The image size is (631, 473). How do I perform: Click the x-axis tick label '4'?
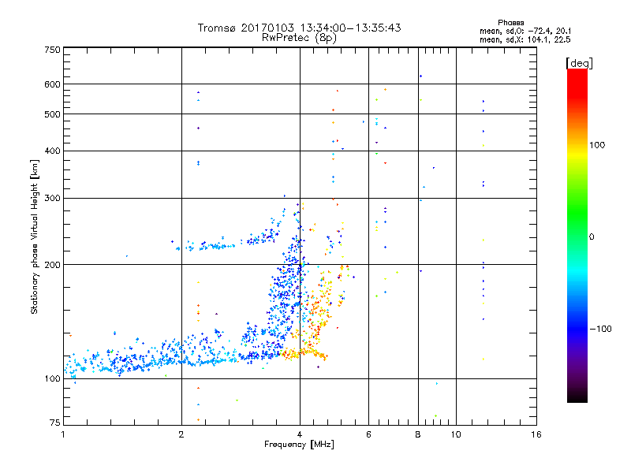click(300, 434)
